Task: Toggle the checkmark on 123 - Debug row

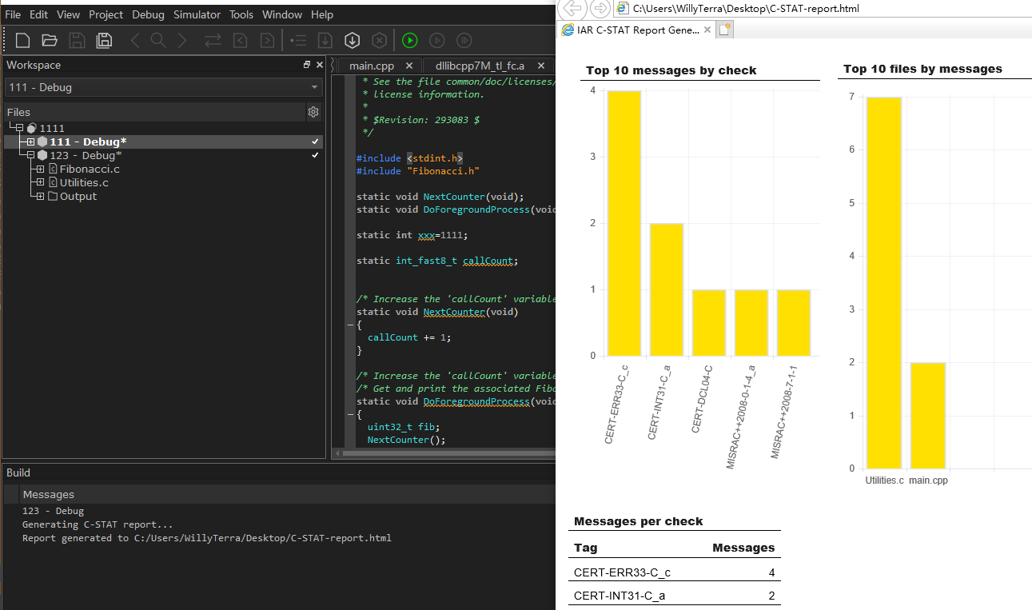Action: [x=316, y=155]
